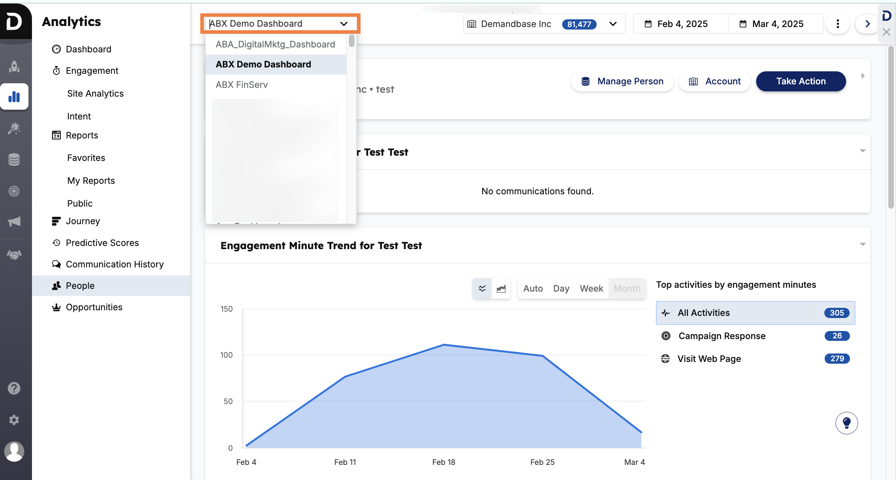Click the Take Action button

pyautogui.click(x=801, y=81)
